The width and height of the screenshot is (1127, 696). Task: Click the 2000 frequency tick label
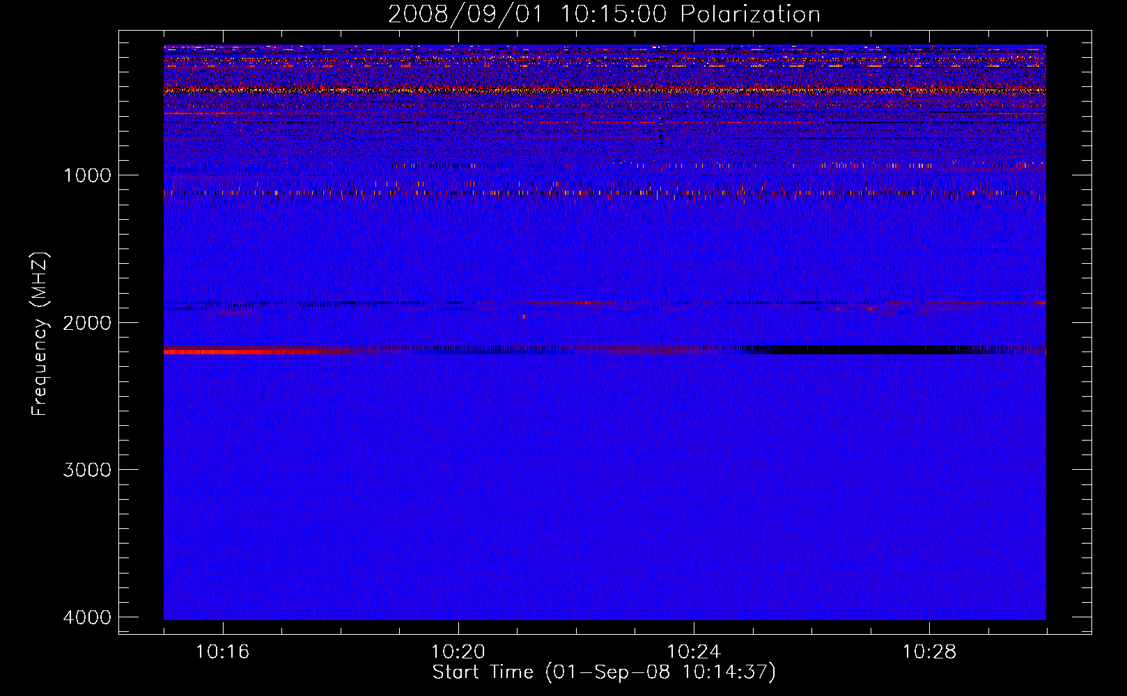[87, 323]
